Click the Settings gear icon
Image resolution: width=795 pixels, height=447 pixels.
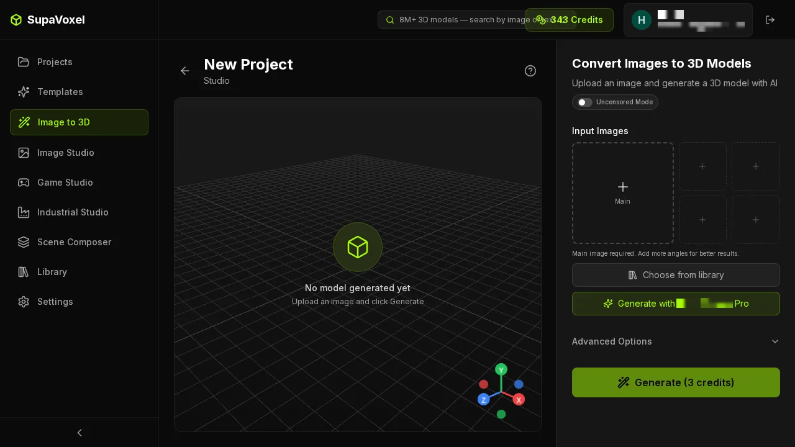(x=24, y=302)
